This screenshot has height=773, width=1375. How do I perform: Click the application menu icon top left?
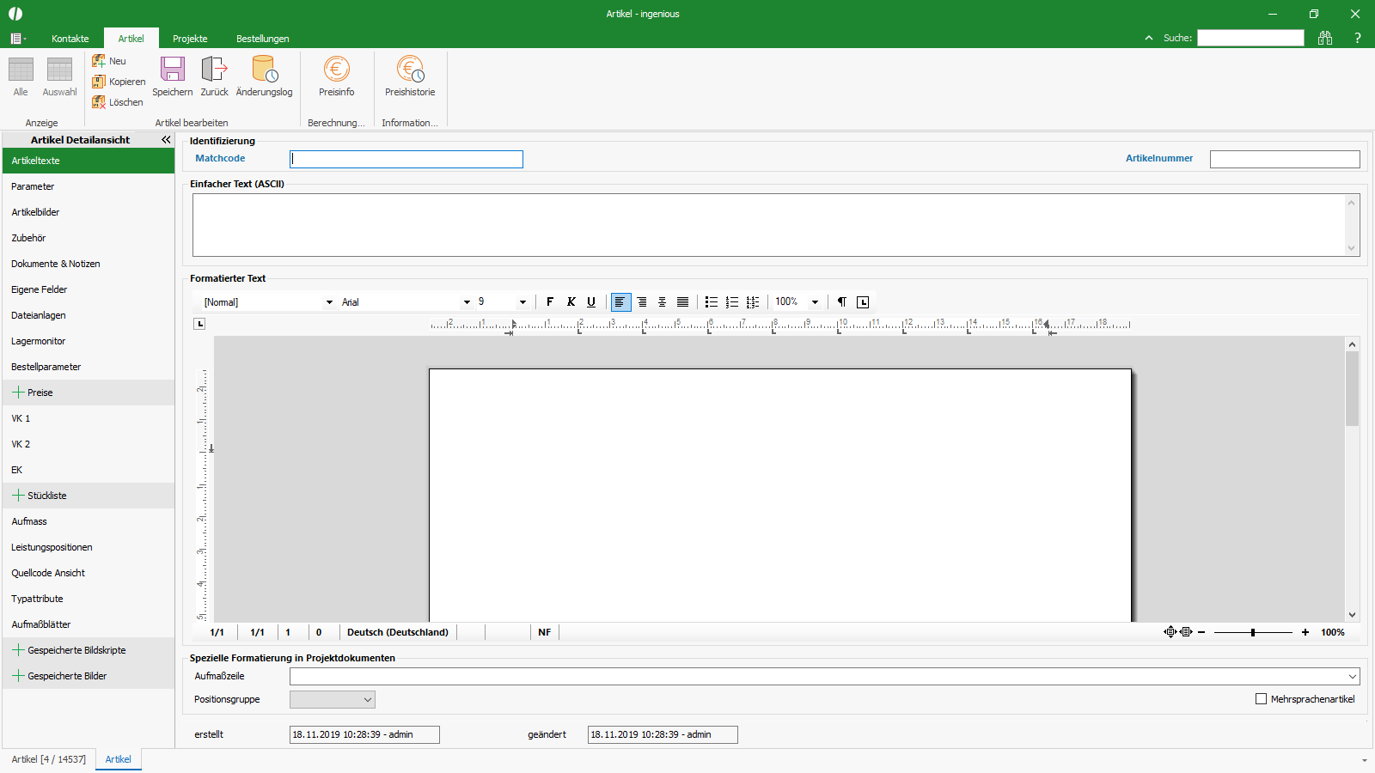[x=17, y=38]
